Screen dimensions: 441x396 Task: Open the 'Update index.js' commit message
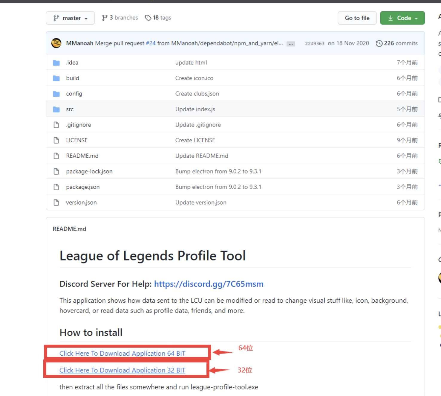pyautogui.click(x=195, y=109)
